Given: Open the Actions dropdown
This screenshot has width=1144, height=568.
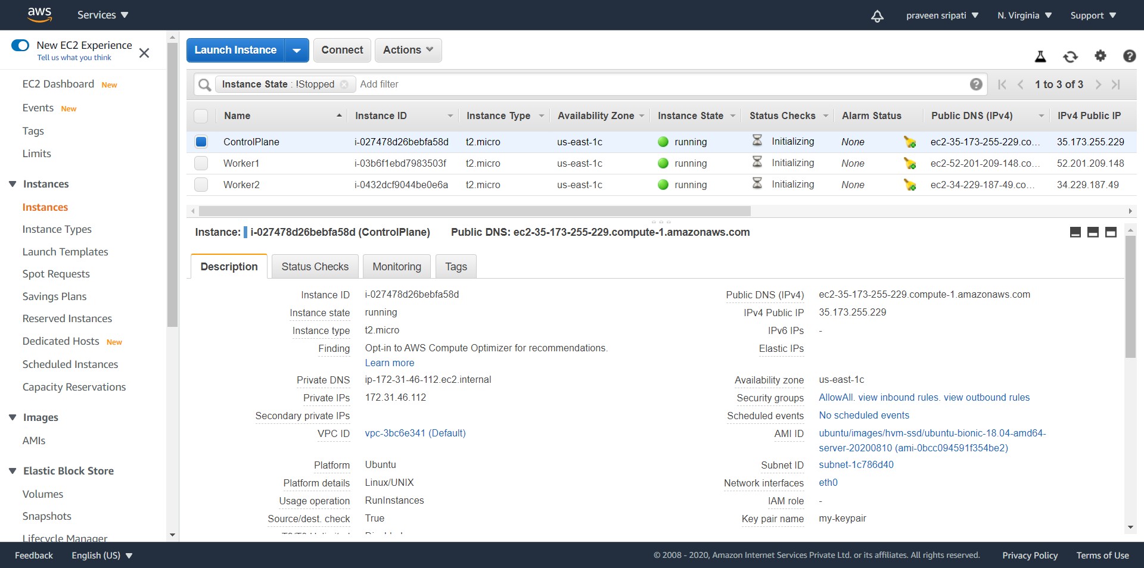Looking at the screenshot, I should pyautogui.click(x=408, y=50).
